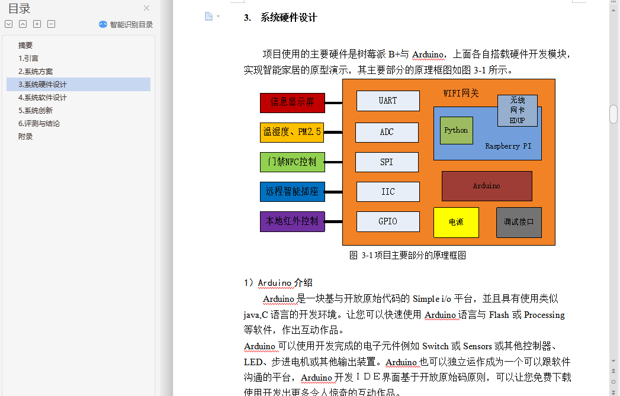
Task: Open the 2.系统方案 outline entry
Action: click(36, 72)
